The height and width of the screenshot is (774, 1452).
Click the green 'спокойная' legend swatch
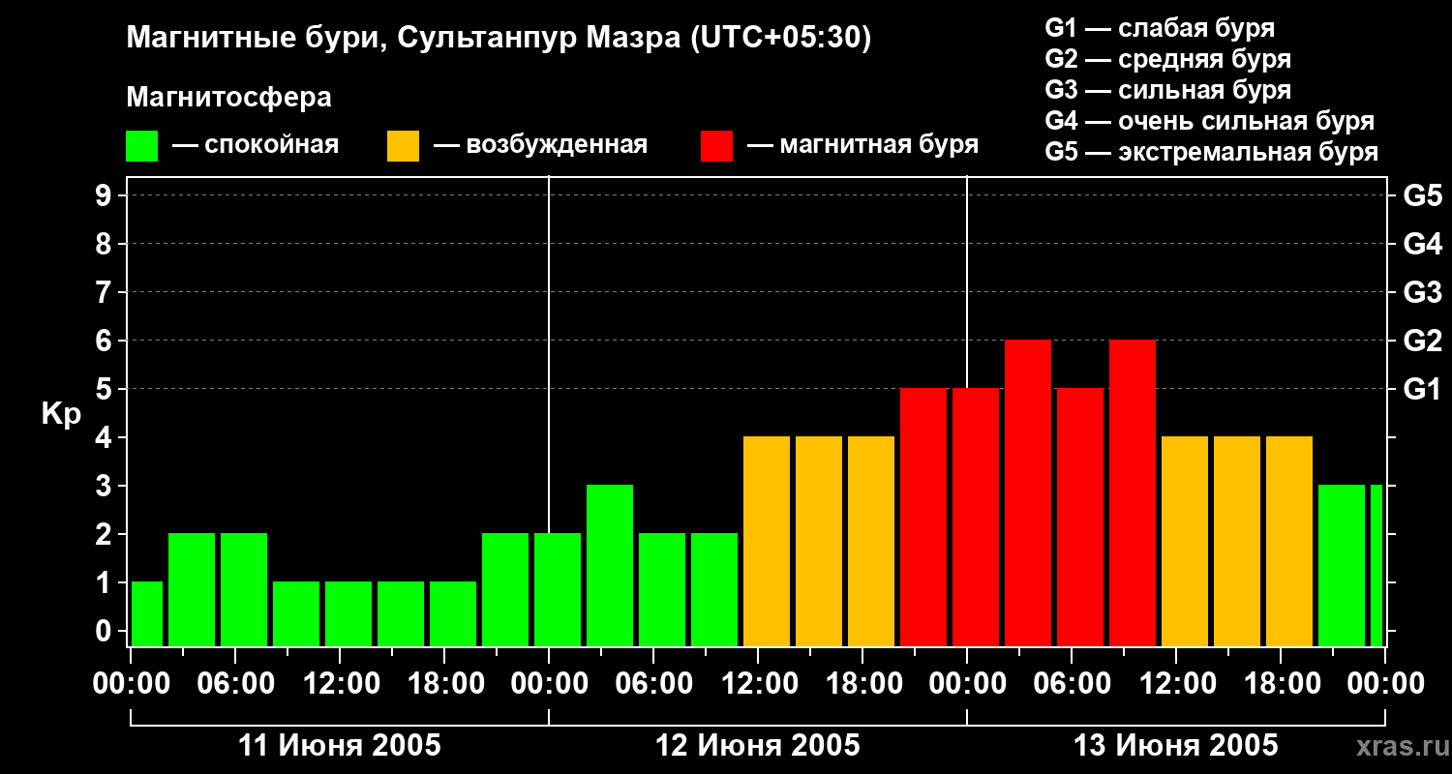tap(142, 146)
